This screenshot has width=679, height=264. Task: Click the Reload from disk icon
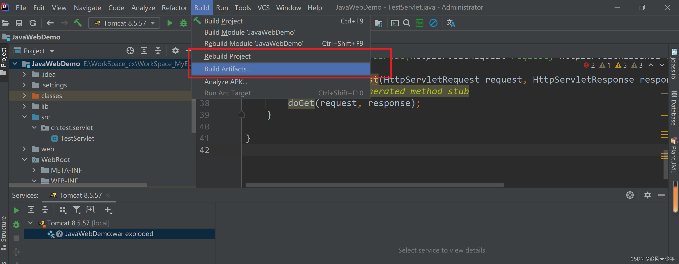pyautogui.click(x=33, y=23)
